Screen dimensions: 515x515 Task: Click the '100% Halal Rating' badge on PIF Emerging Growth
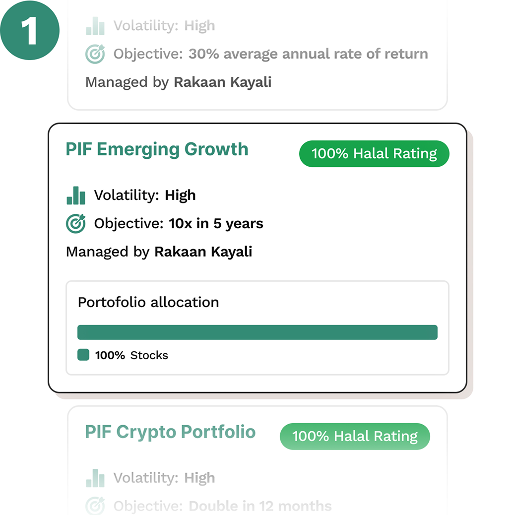[374, 154]
